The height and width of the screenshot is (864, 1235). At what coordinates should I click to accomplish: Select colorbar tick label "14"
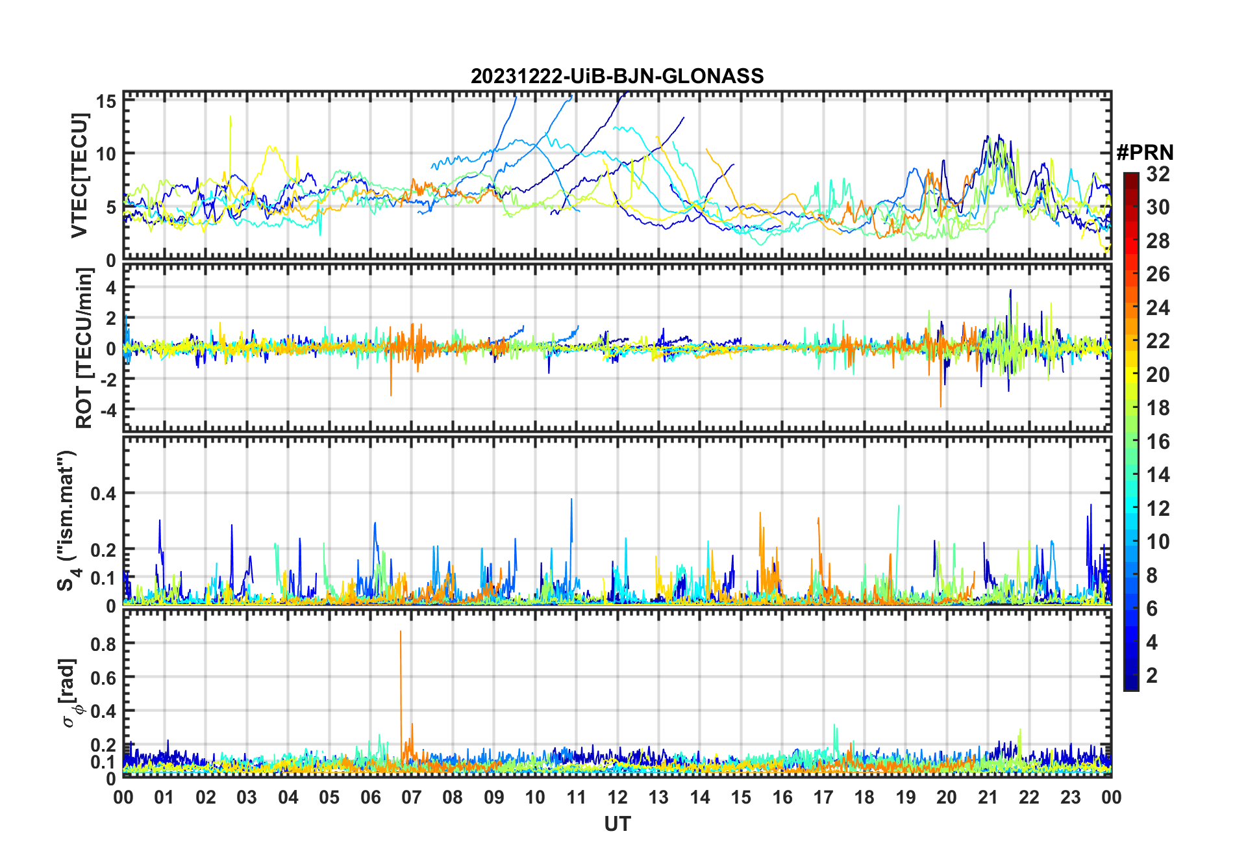[x=1158, y=475]
